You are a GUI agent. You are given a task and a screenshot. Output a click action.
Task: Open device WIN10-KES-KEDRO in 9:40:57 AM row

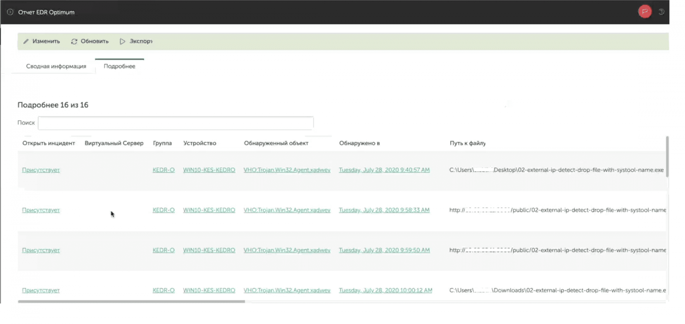point(209,170)
